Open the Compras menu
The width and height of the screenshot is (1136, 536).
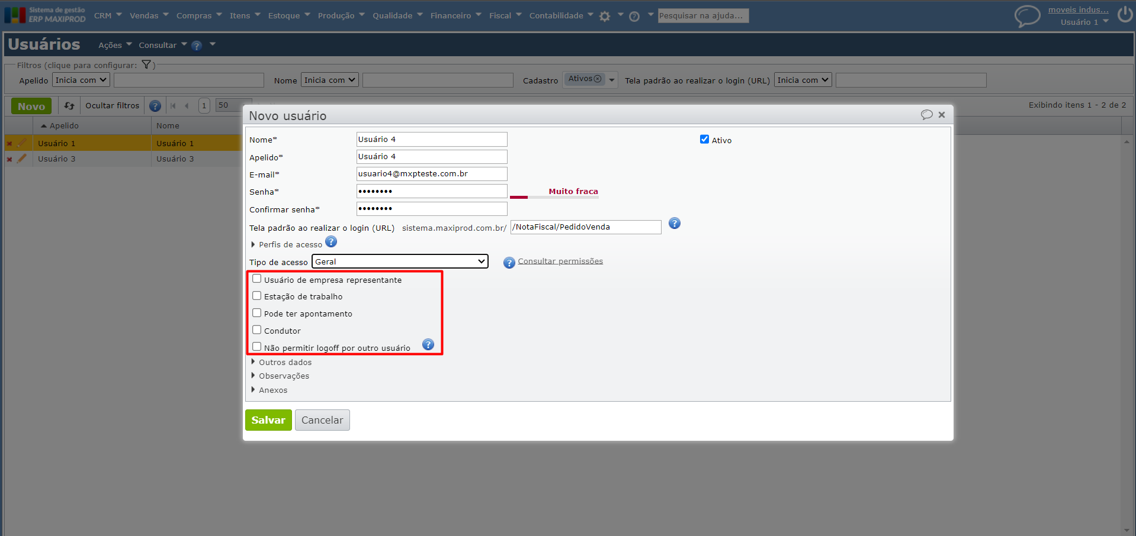pyautogui.click(x=199, y=15)
